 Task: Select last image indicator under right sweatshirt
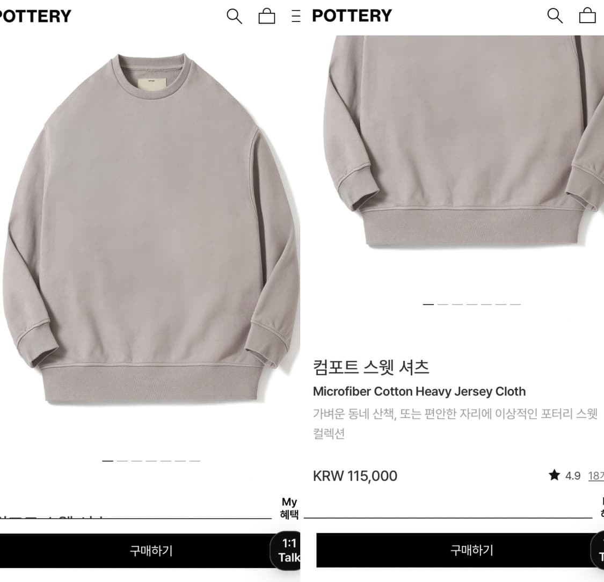coord(515,304)
